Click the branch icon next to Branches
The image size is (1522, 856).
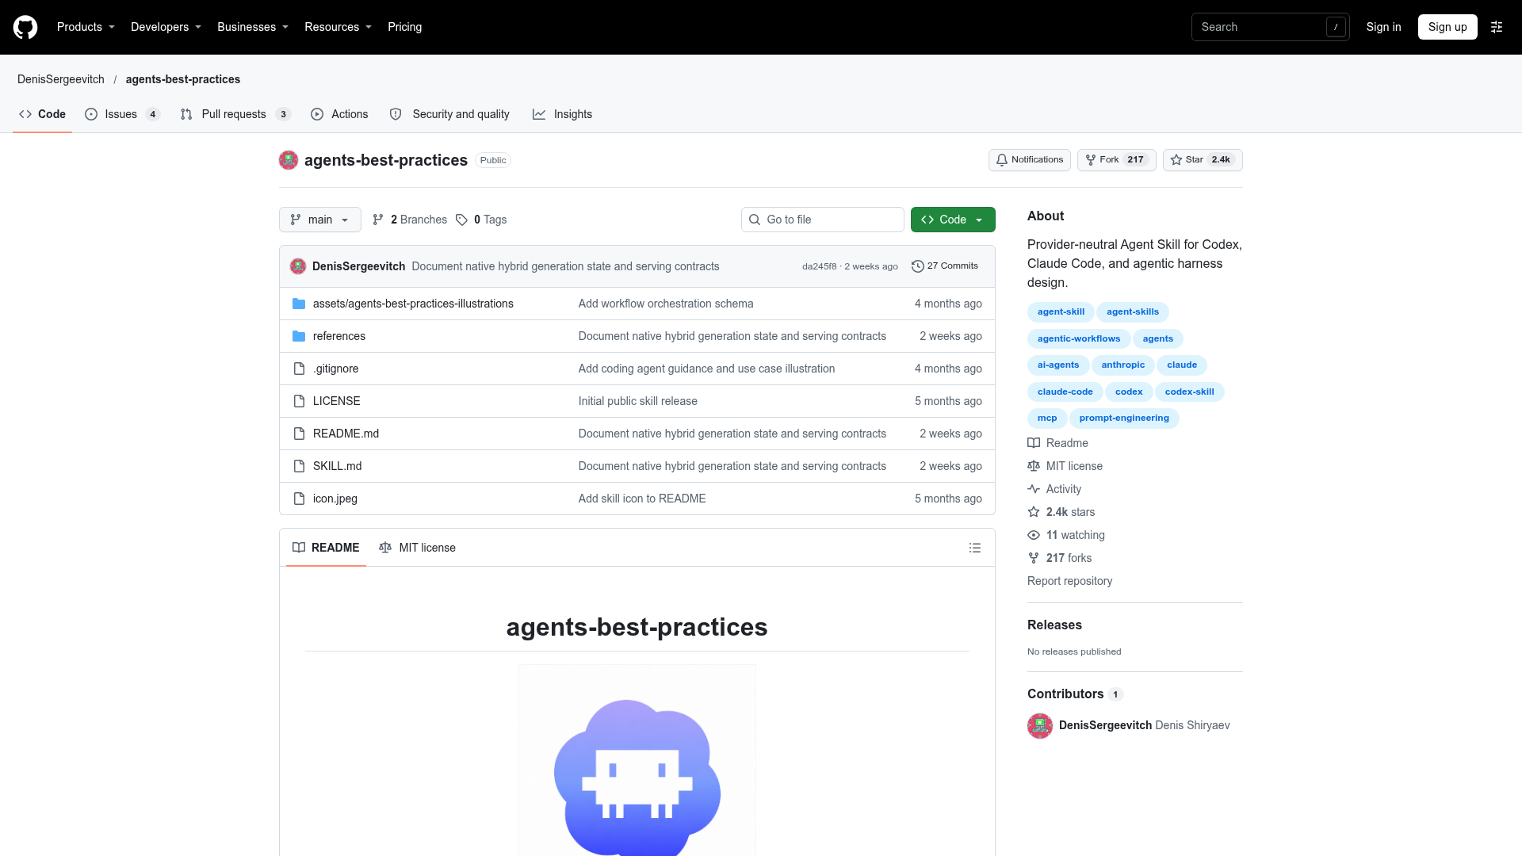(x=378, y=220)
